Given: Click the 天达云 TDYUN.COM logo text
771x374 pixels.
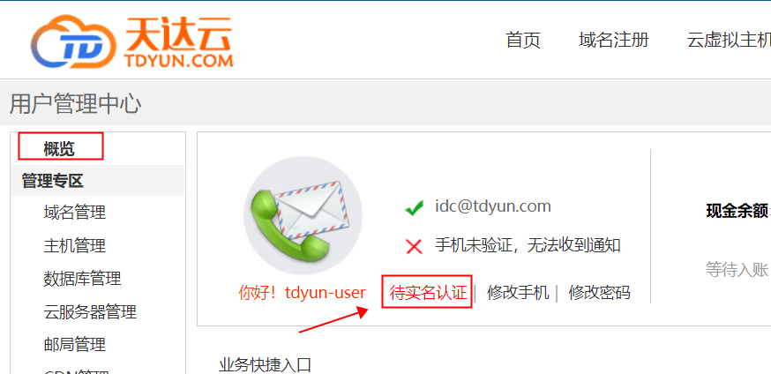Looking at the screenshot, I should tap(178, 41).
